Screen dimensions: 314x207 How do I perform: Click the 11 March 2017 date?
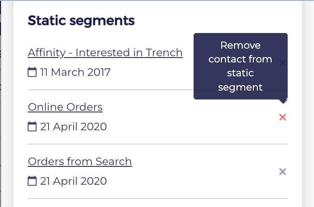tap(75, 72)
